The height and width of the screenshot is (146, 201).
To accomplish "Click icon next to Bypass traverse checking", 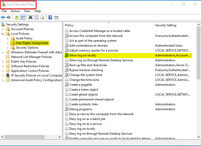I will pos(67,70).
